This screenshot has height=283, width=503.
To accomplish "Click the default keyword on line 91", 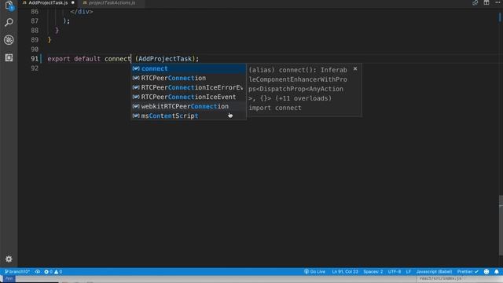I will pyautogui.click(x=87, y=59).
